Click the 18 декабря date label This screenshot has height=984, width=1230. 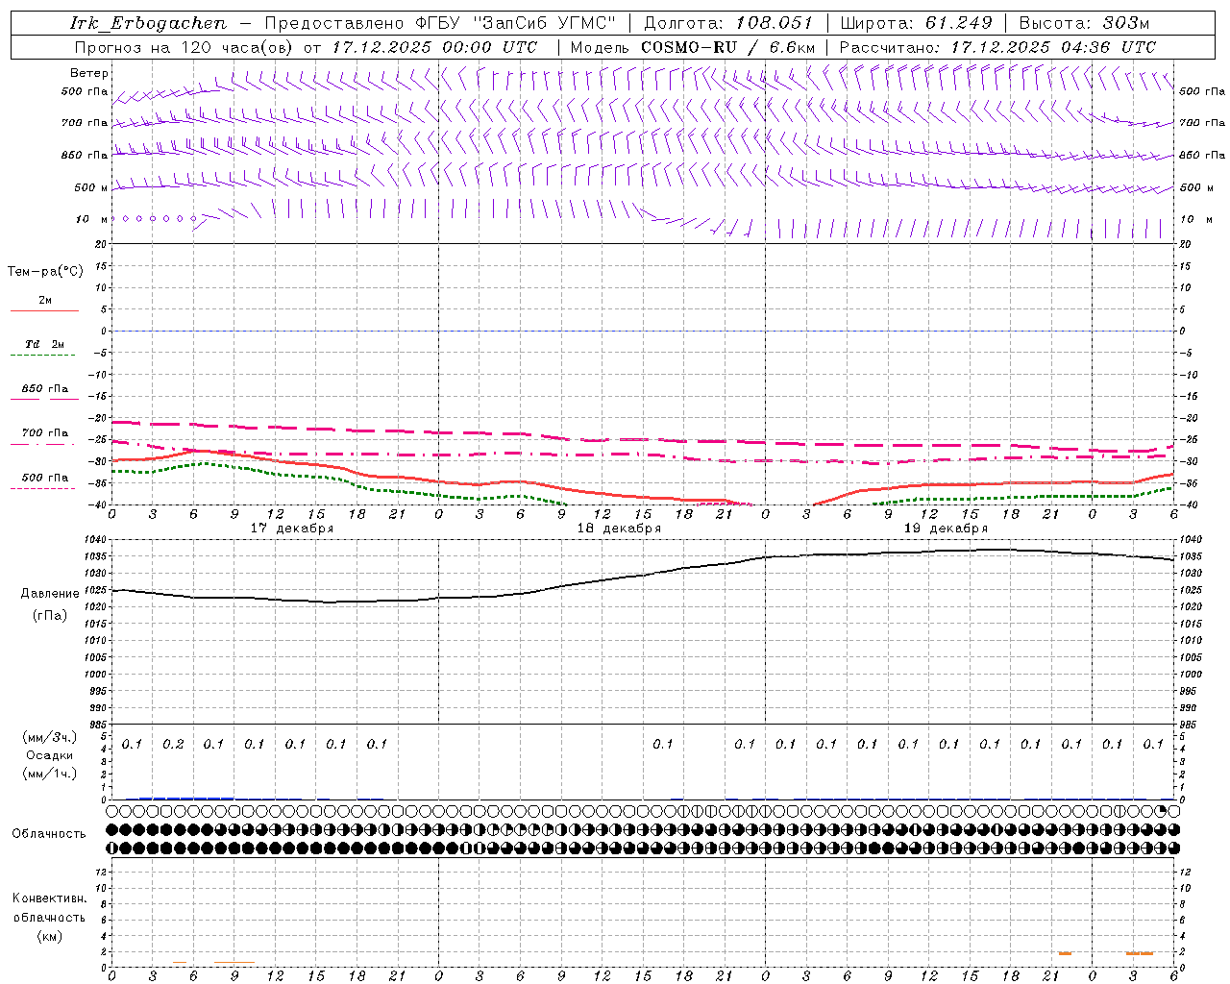coord(619,529)
